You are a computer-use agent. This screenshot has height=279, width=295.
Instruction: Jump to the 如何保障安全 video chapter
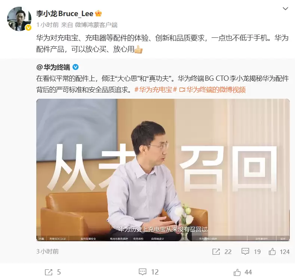(x=88, y=239)
